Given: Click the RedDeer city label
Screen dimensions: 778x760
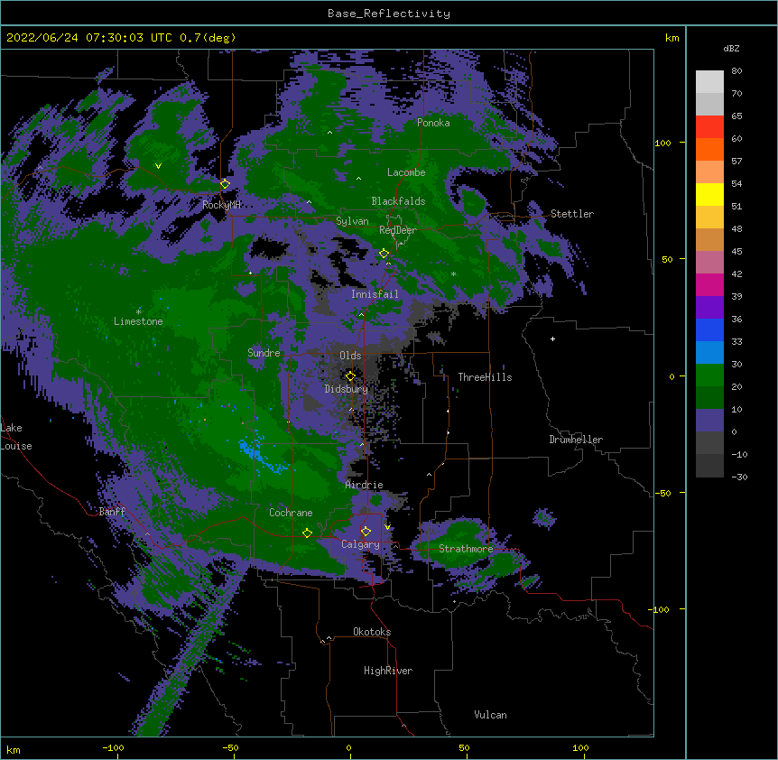Looking at the screenshot, I should pyautogui.click(x=398, y=230).
